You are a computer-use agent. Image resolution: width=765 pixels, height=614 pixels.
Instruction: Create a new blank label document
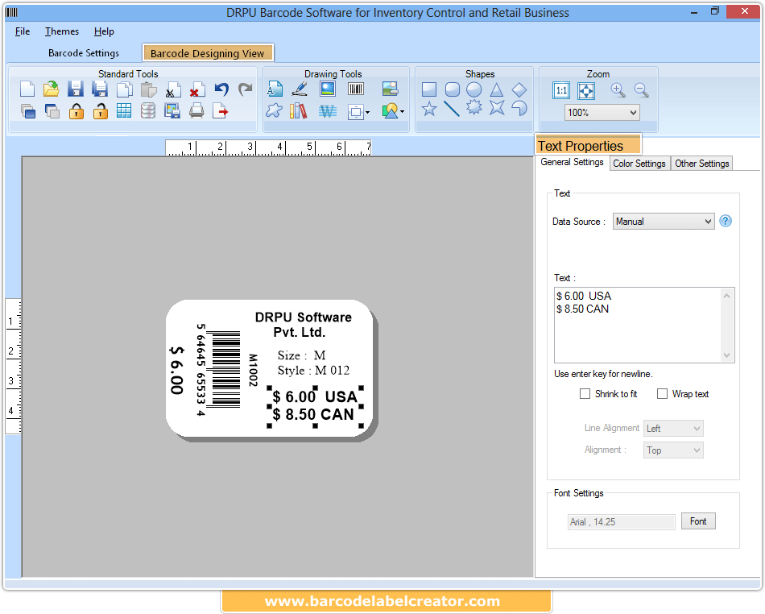[x=27, y=89]
